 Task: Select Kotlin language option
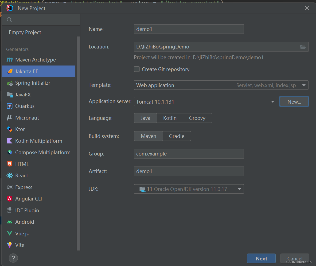tap(170, 118)
